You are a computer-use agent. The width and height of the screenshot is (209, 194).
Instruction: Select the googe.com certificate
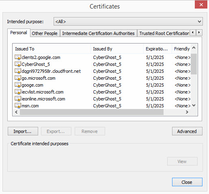[x=32, y=85]
